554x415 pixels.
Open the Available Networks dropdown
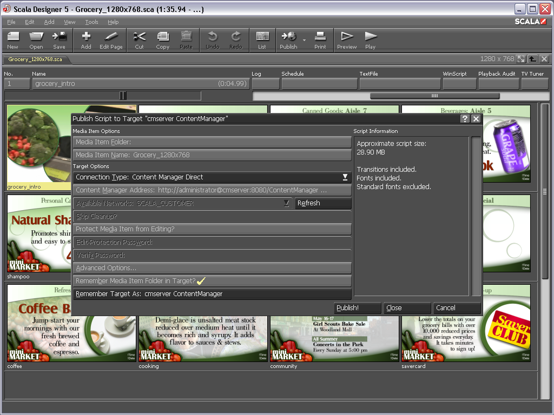click(287, 203)
